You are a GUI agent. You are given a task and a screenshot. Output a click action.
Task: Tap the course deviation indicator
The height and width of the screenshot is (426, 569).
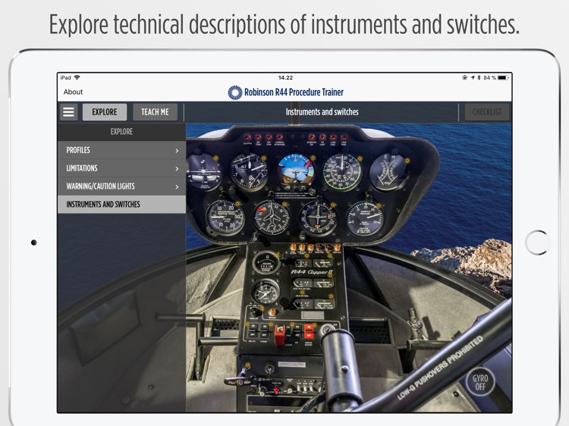[318, 218]
